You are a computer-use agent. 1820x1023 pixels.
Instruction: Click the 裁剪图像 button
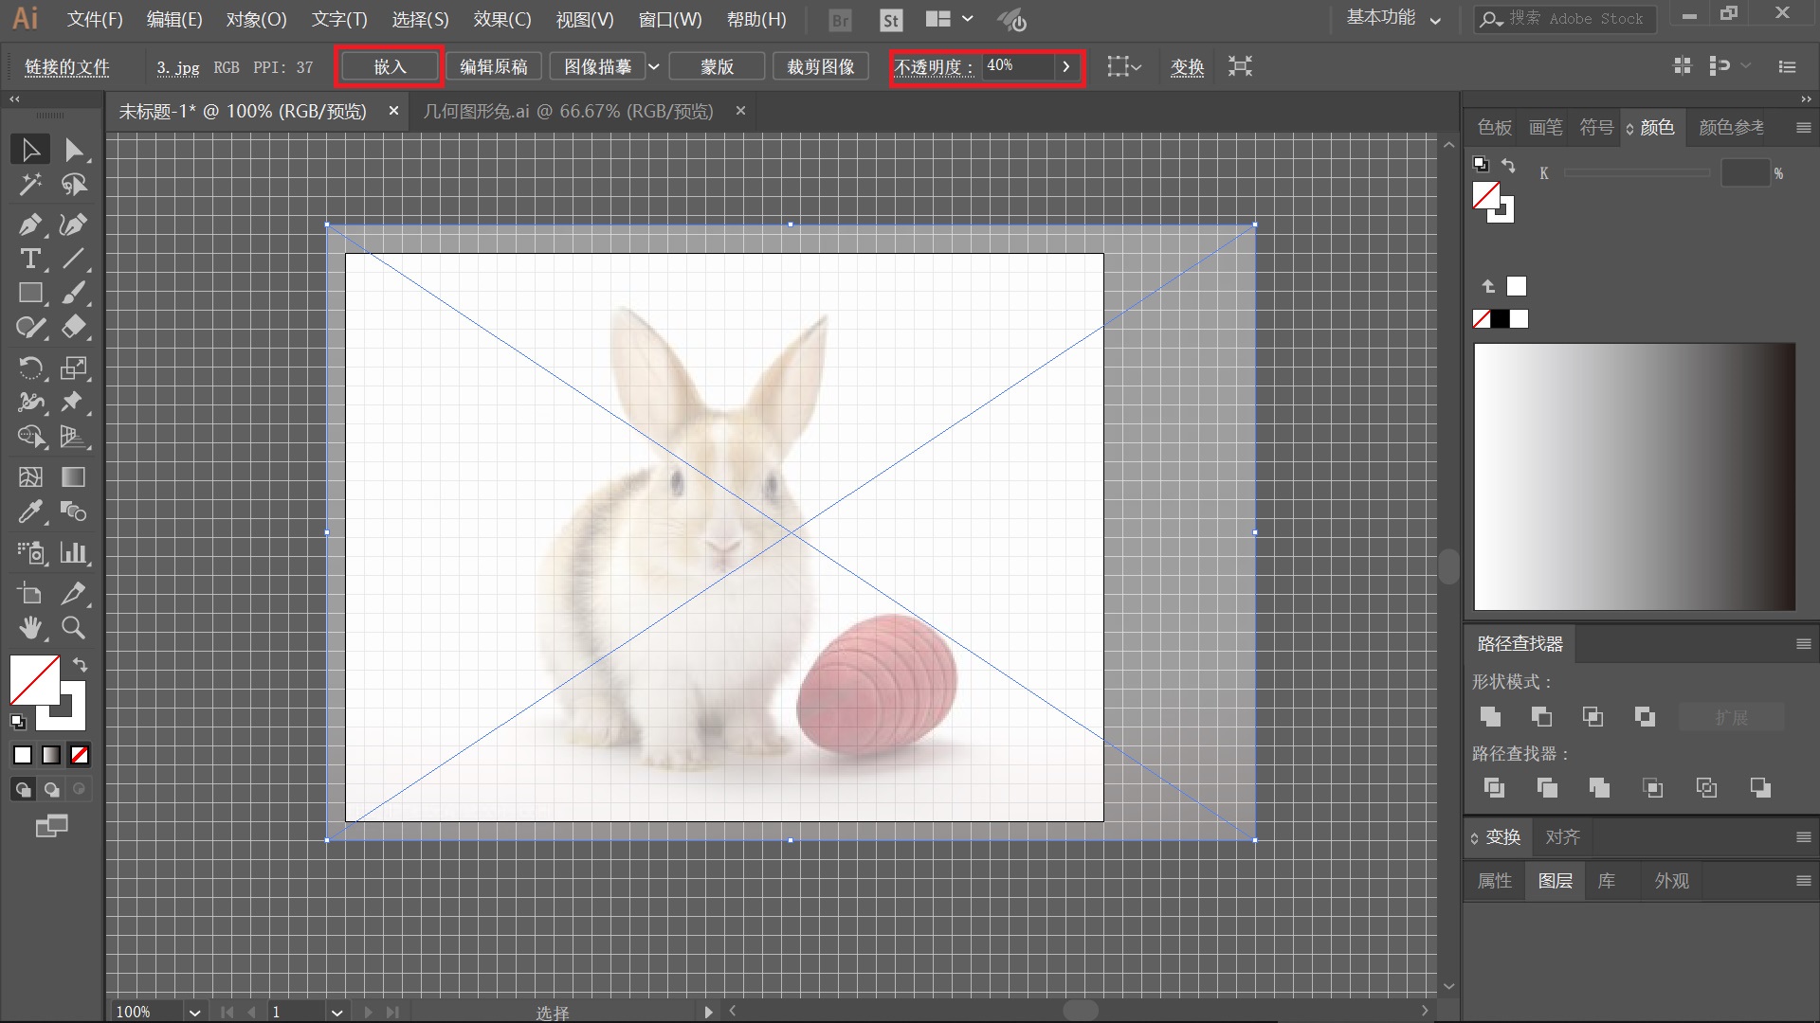[820, 66]
